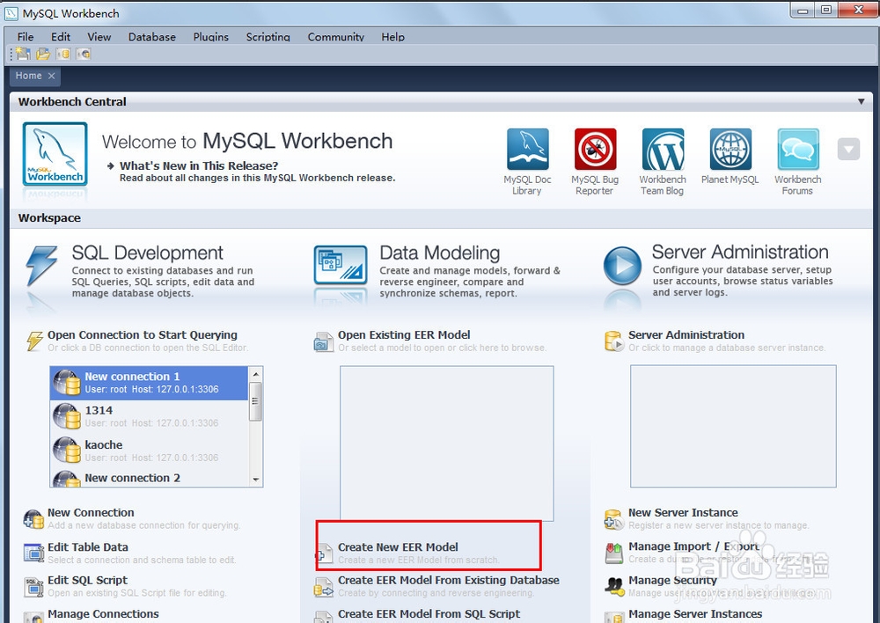This screenshot has width=880, height=623.
Task: Open the File menu
Action: [x=26, y=36]
